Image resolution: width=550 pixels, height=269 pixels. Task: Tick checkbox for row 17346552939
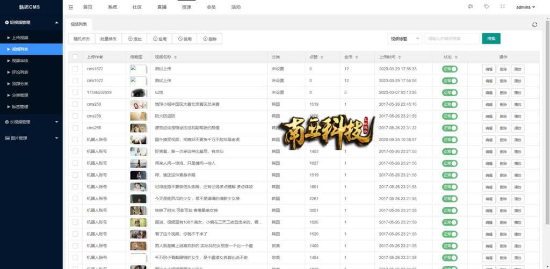(75, 92)
